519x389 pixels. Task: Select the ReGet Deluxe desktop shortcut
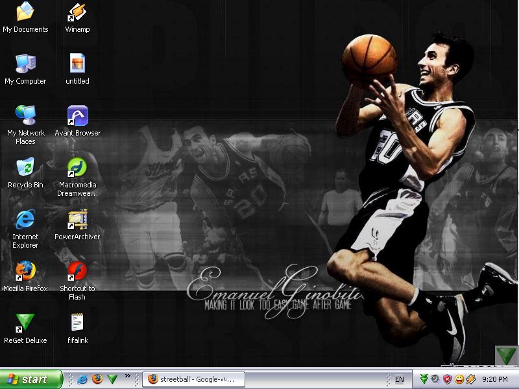pyautogui.click(x=25, y=329)
